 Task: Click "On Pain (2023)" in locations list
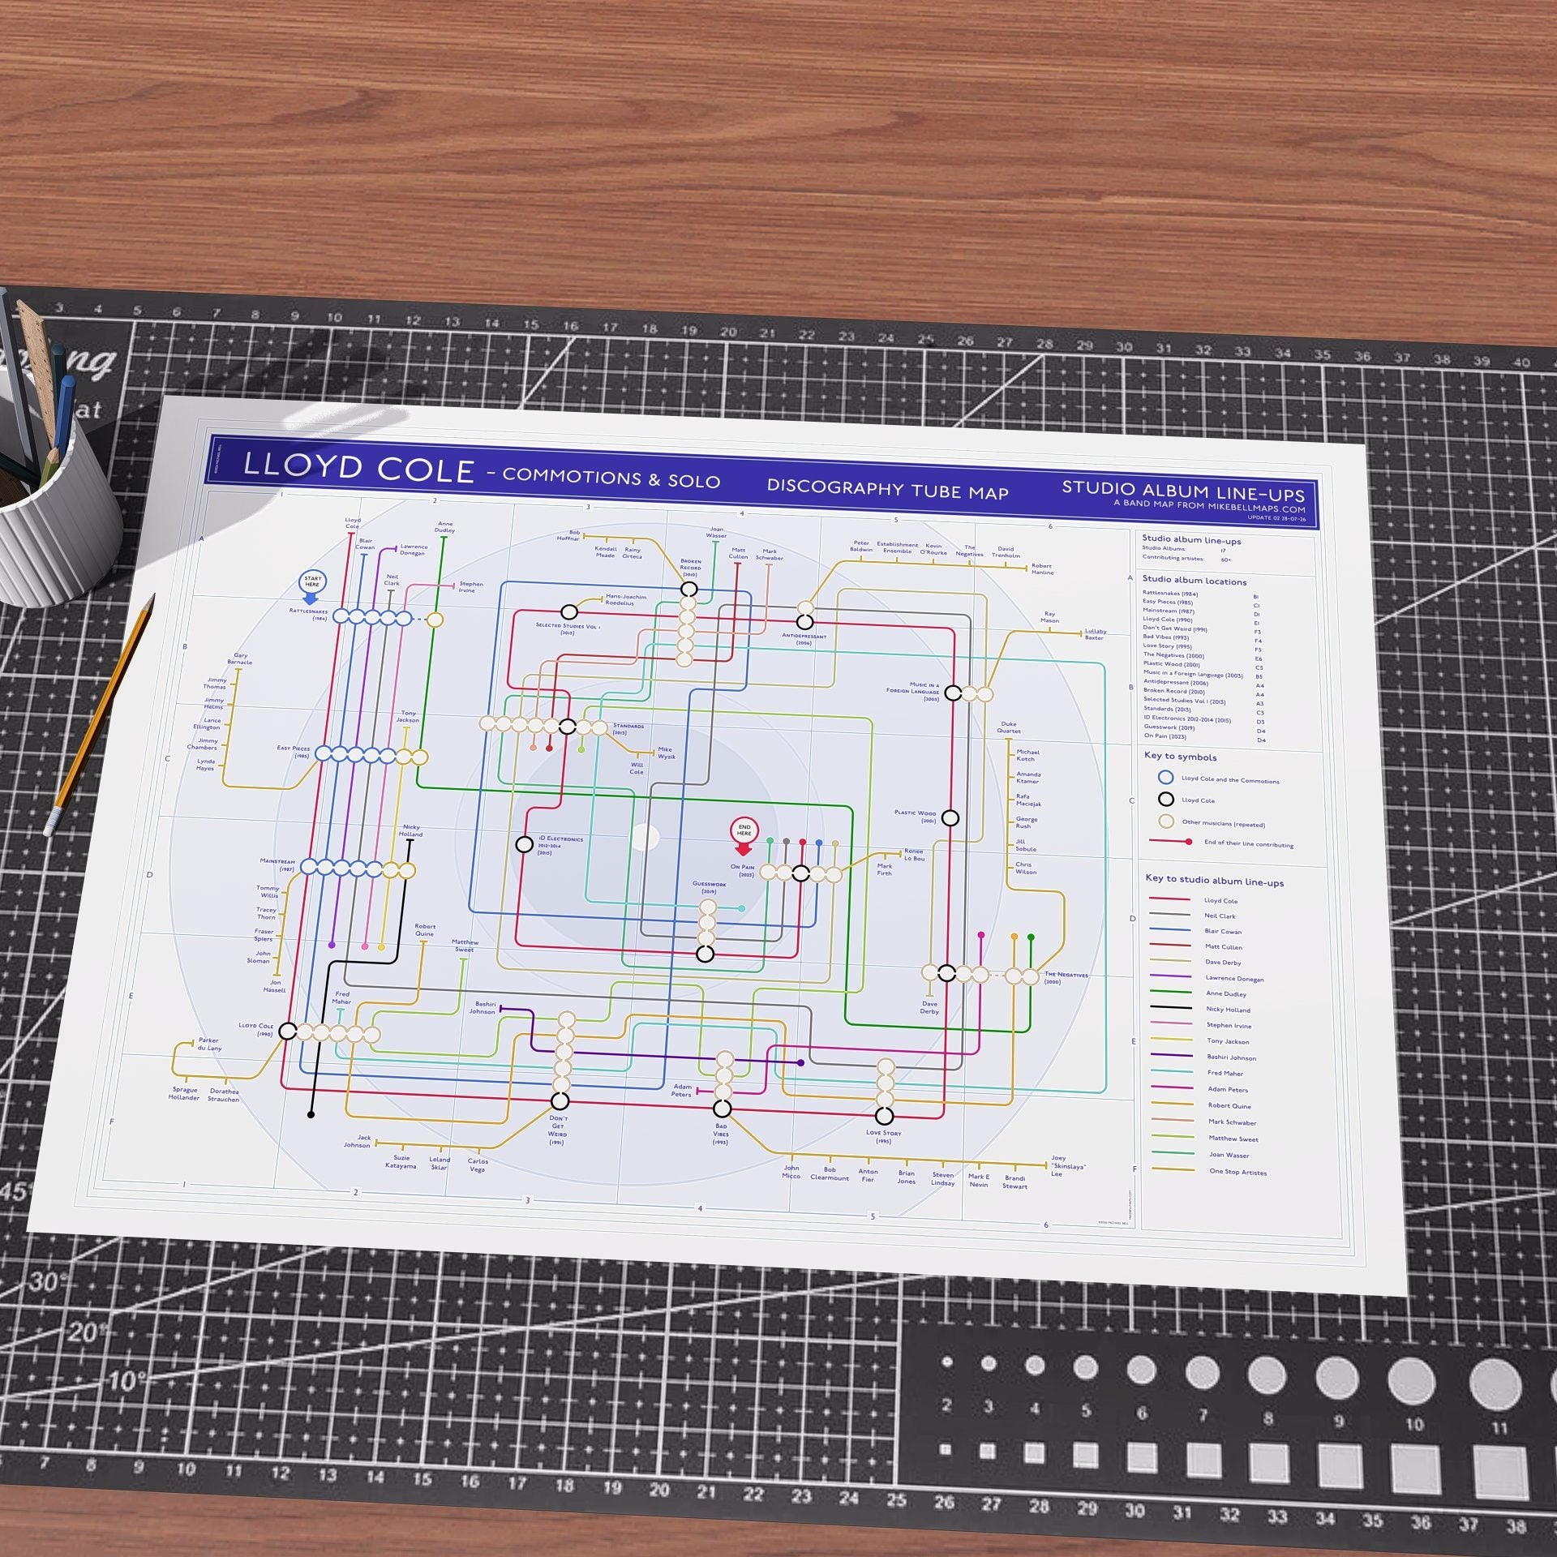(x=1165, y=736)
